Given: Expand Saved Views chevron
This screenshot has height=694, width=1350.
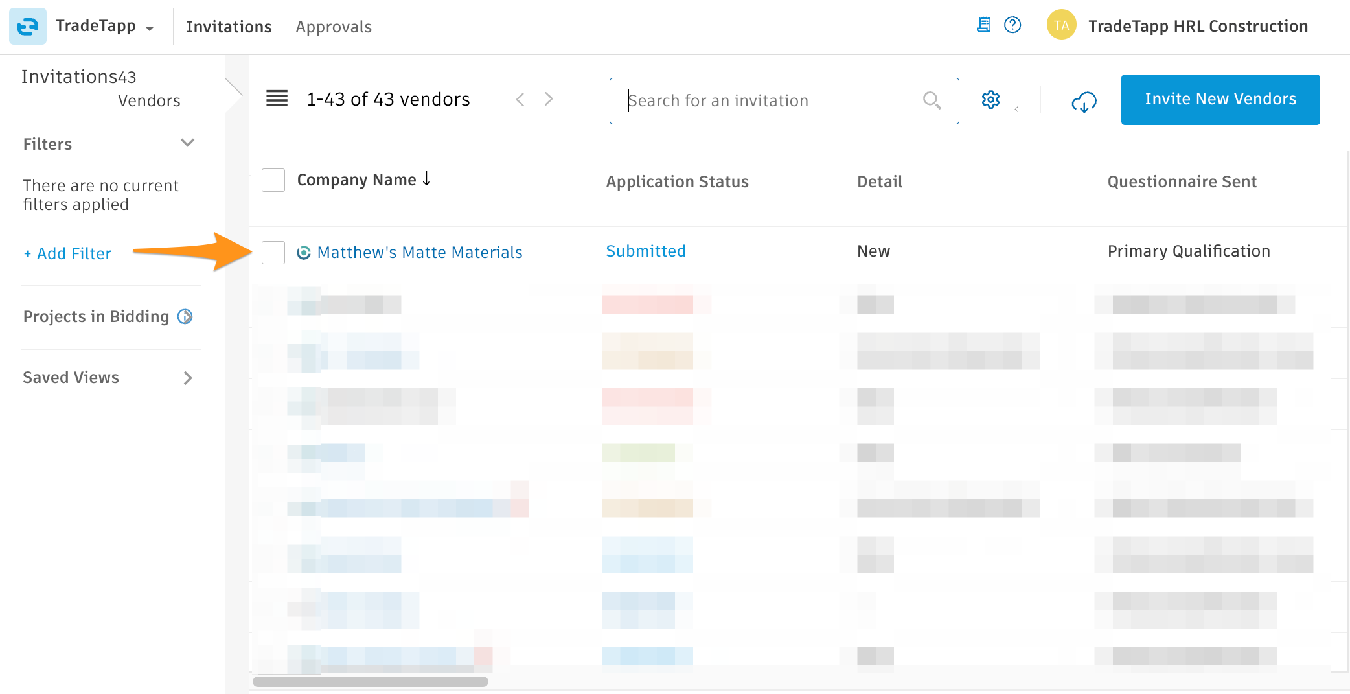Looking at the screenshot, I should click(188, 378).
